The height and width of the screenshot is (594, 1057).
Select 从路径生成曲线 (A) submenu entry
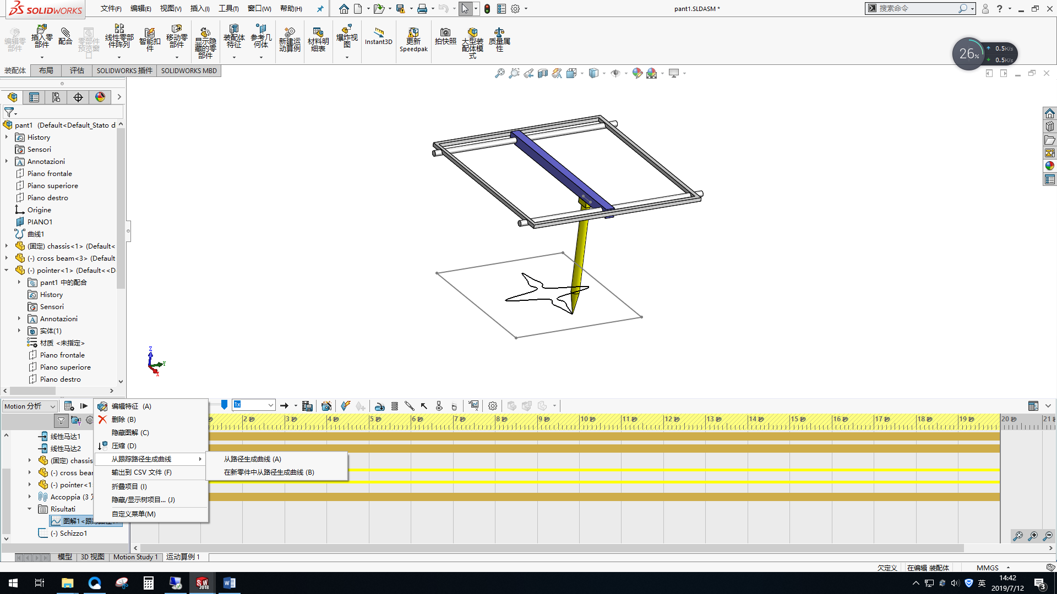coord(253,459)
